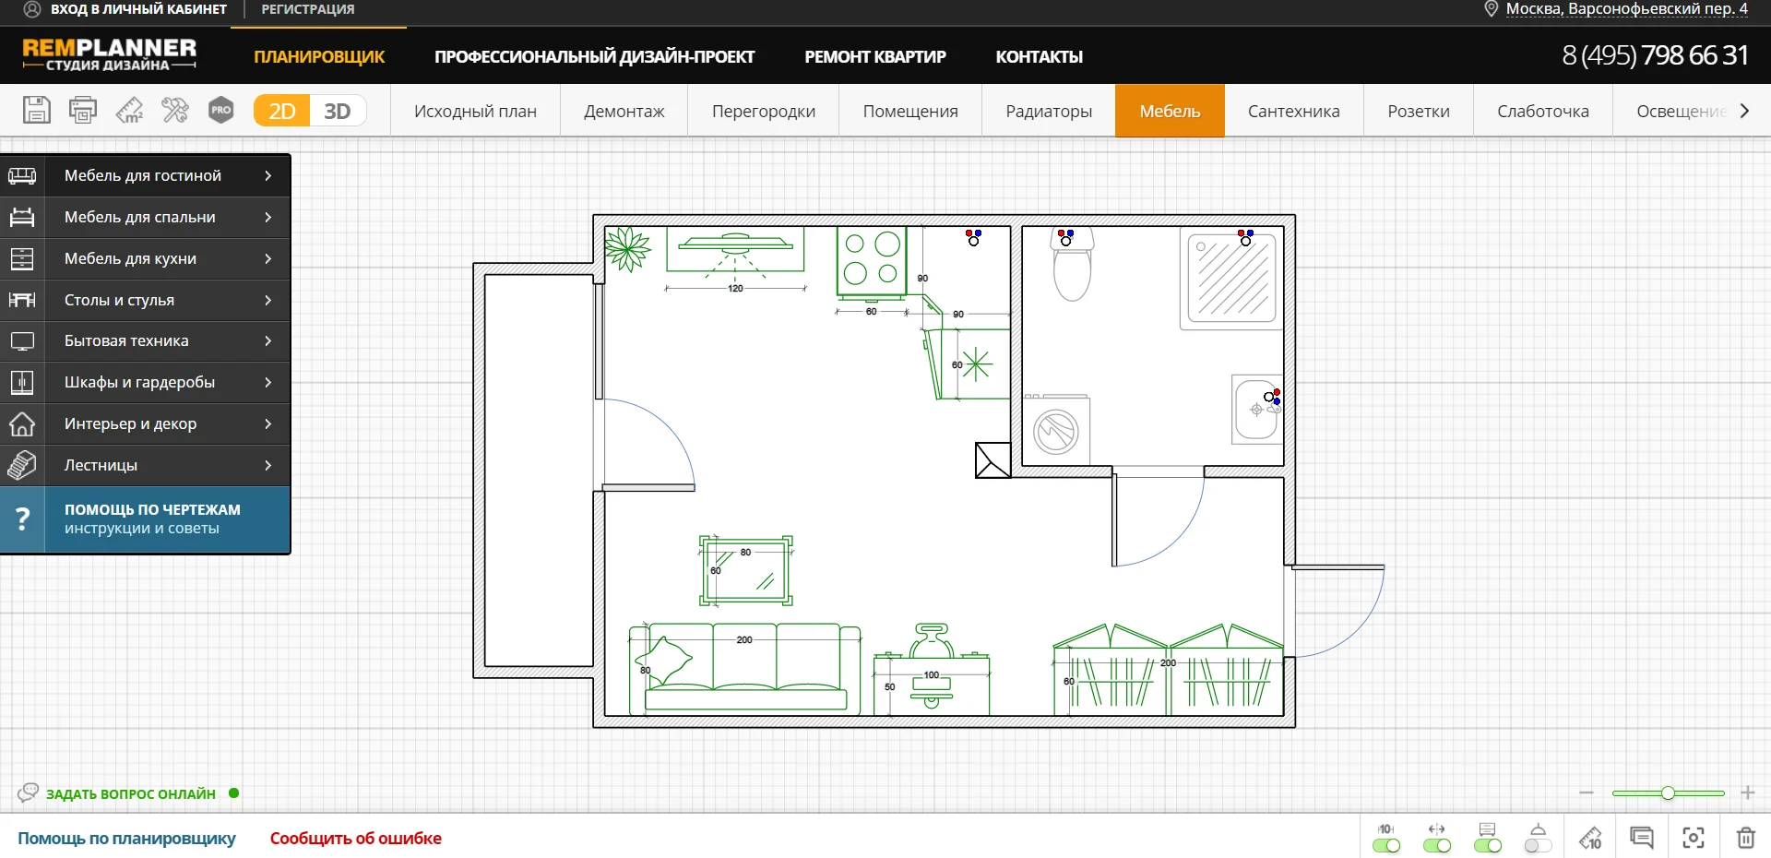Open the Перегородки tab
This screenshot has height=858, width=1771.
click(763, 111)
